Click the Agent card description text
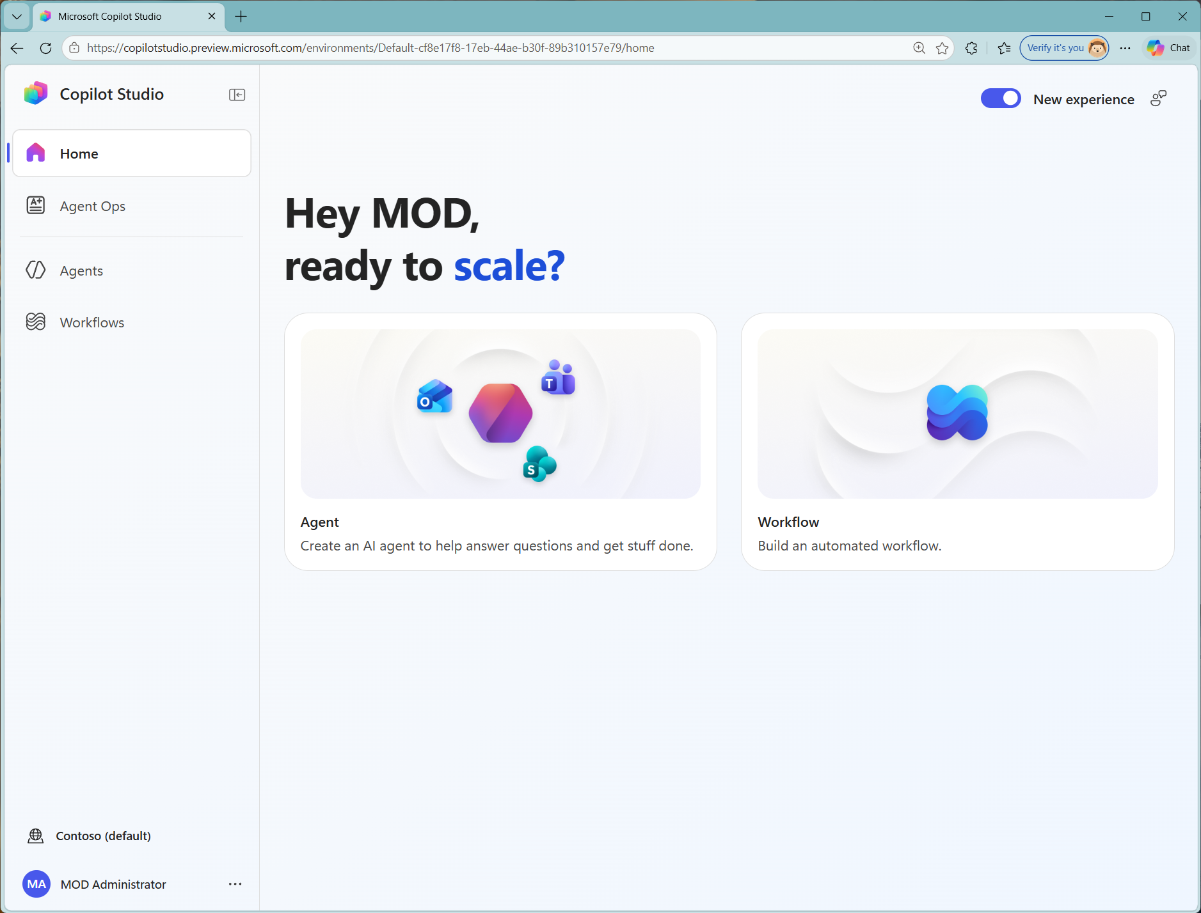 (497, 545)
